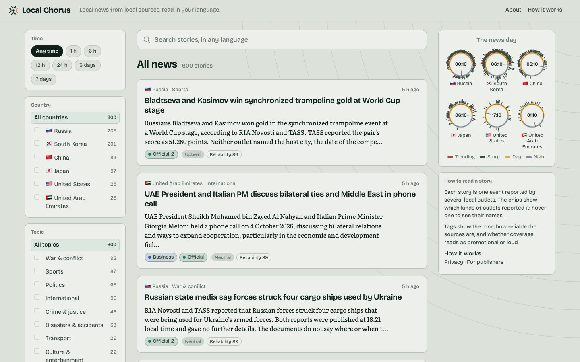Click the Russia flag on the cargo ships story
Screen dimensions: 580x362
click(148, 286)
